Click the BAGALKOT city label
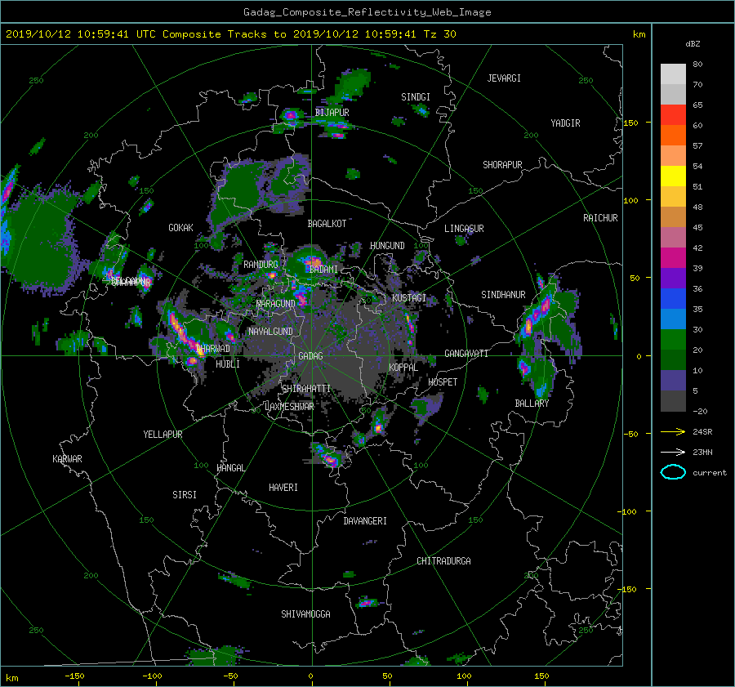The width and height of the screenshot is (735, 687). pyautogui.click(x=327, y=224)
